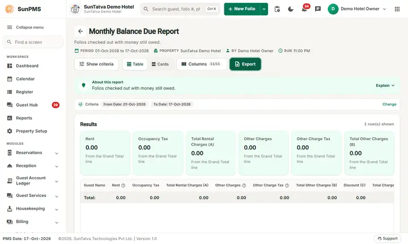
Task: Click the Total Rental Charges (A) header
Action: (x=187, y=186)
